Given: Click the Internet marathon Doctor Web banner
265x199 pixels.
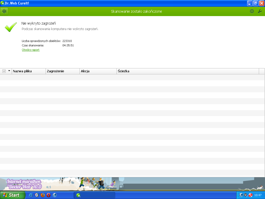Looking at the screenshot, I should (132, 183).
